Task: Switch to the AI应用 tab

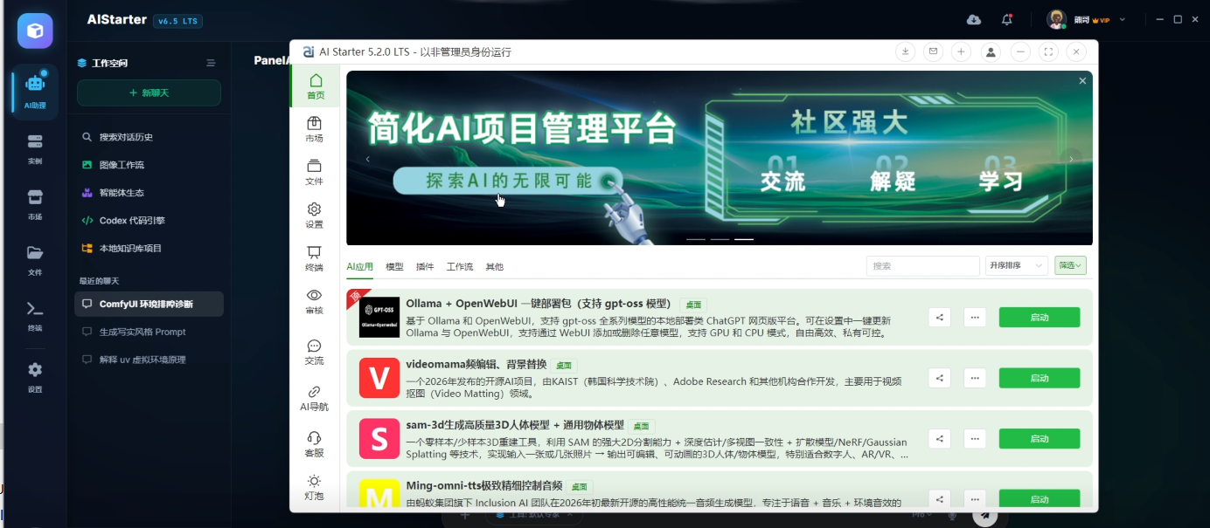Action: coord(359,266)
